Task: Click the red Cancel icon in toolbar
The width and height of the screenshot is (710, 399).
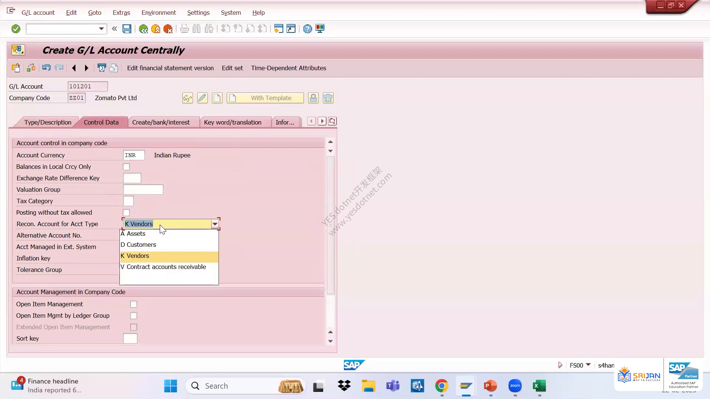Action: pos(168,29)
